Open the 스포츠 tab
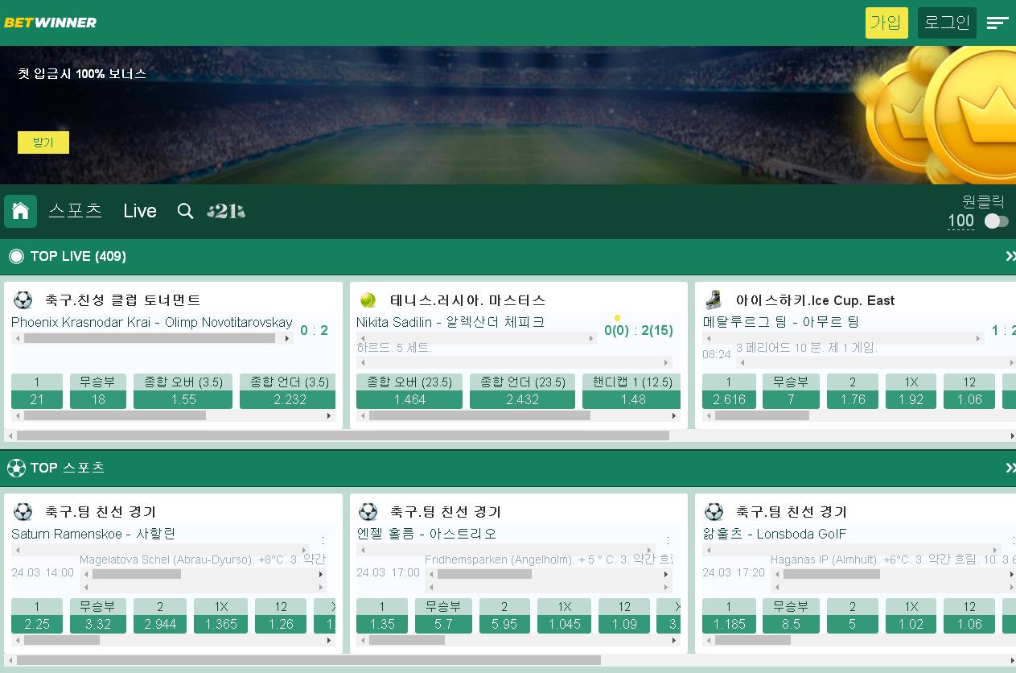1016x673 pixels. 76,210
